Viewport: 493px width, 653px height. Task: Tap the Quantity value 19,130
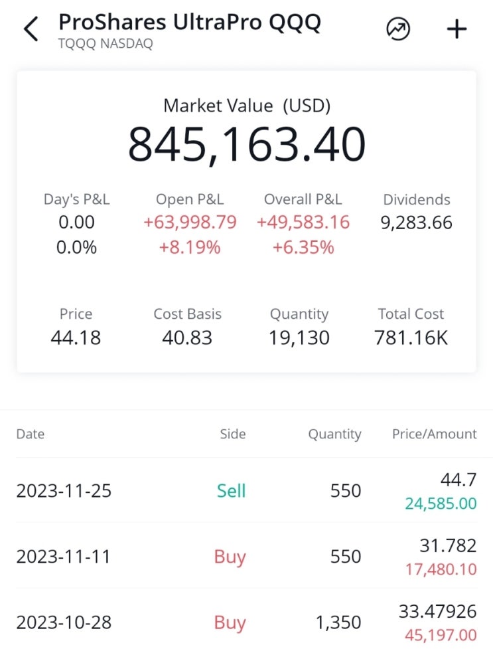[299, 337]
